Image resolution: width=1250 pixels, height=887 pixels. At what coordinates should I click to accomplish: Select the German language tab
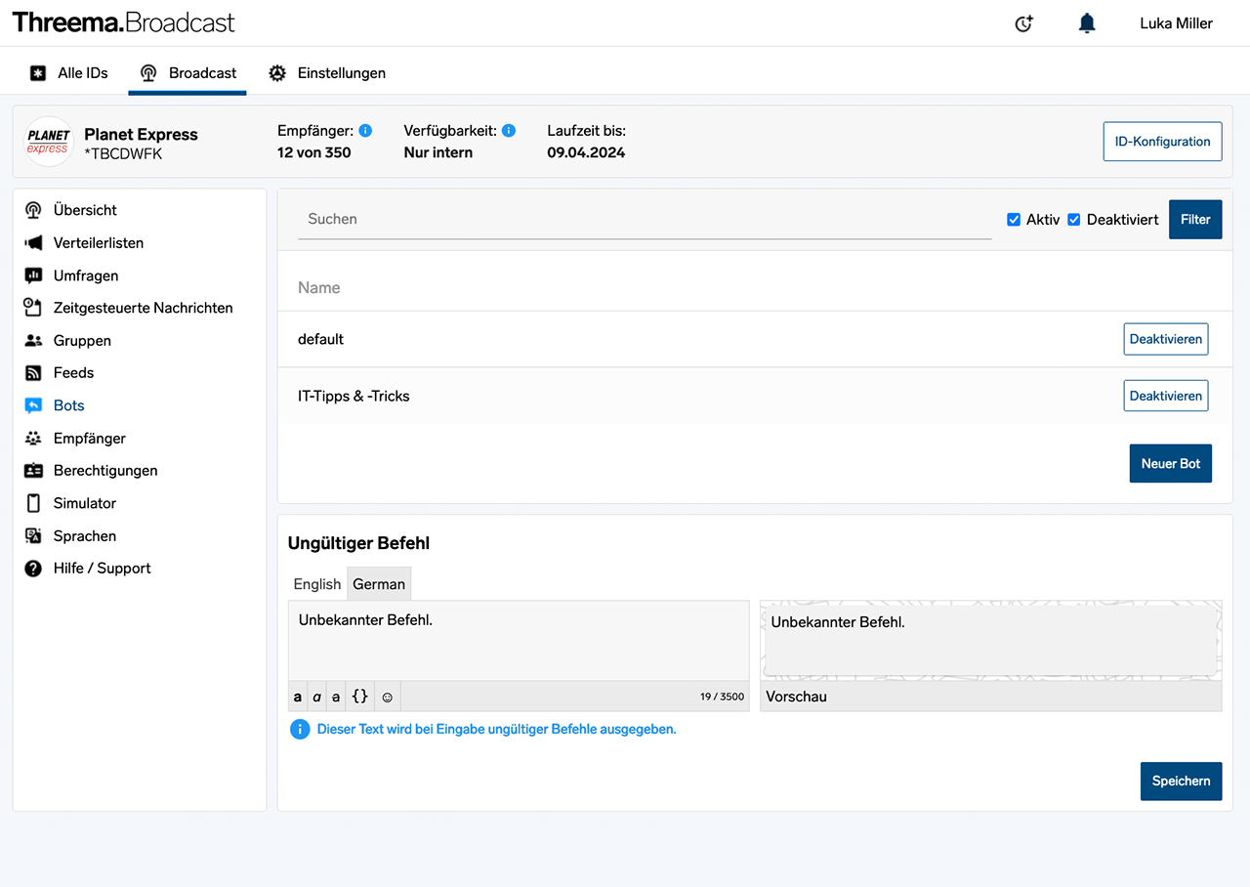(379, 584)
